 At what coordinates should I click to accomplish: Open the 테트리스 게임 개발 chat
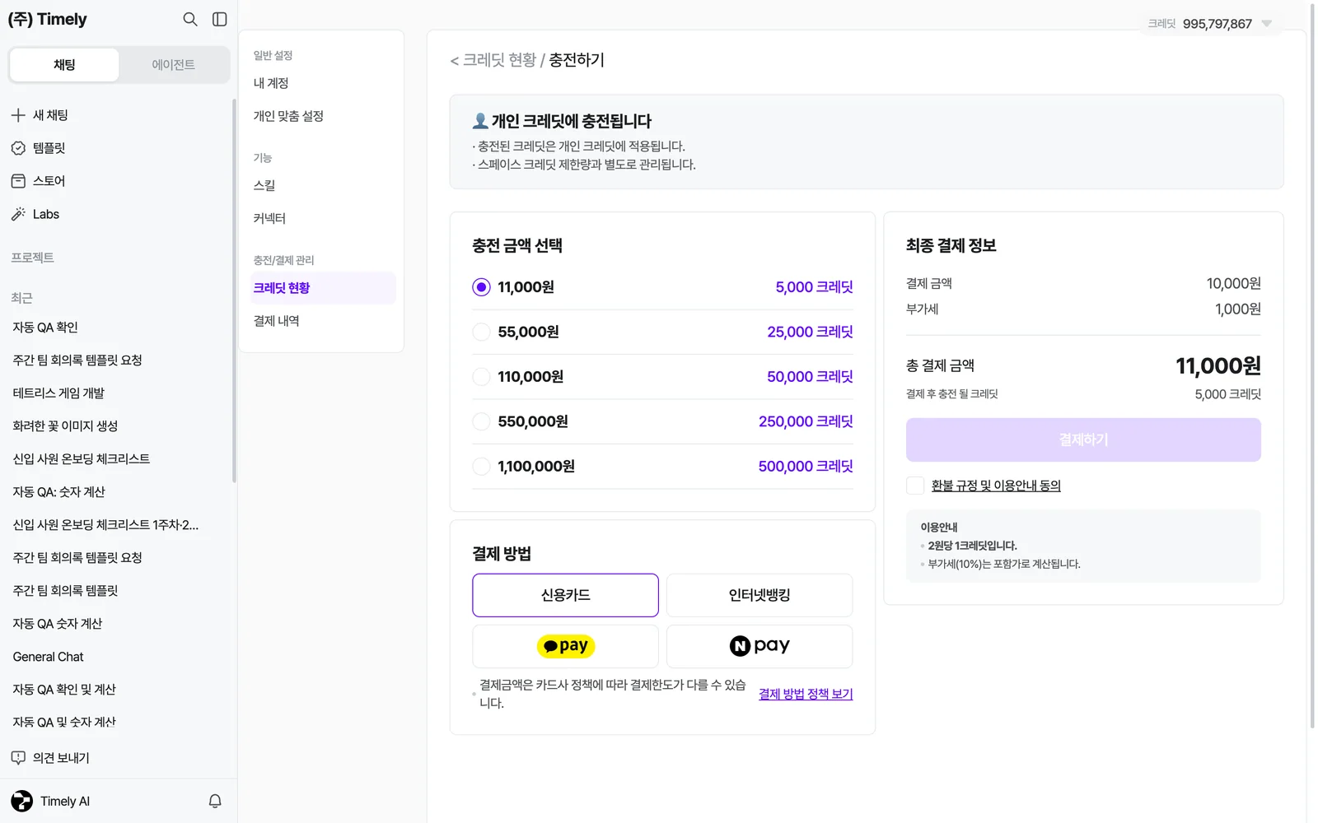pos(58,393)
